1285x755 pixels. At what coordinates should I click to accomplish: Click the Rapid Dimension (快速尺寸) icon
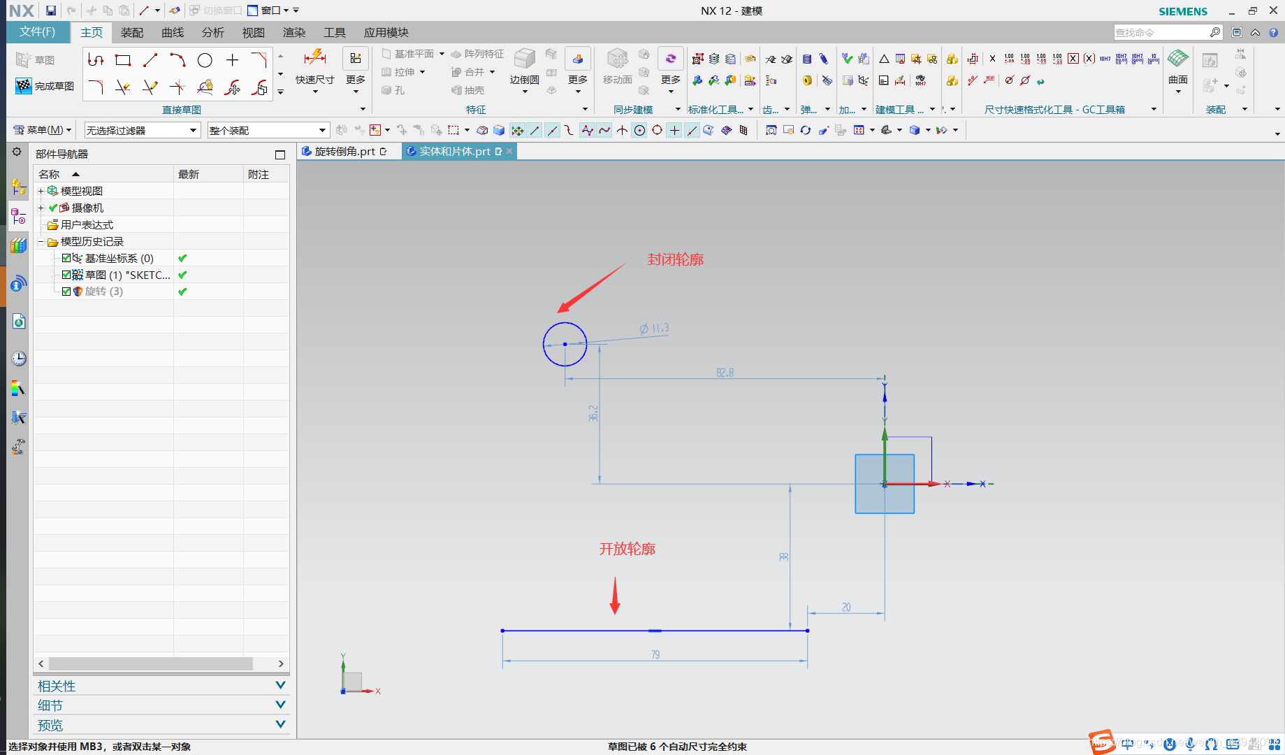coord(314,59)
